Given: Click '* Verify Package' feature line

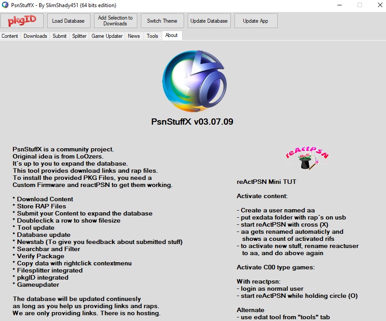Looking at the screenshot, I should 38,256.
